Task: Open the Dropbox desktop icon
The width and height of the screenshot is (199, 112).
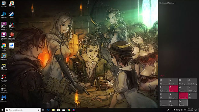Action: click(x=12, y=46)
